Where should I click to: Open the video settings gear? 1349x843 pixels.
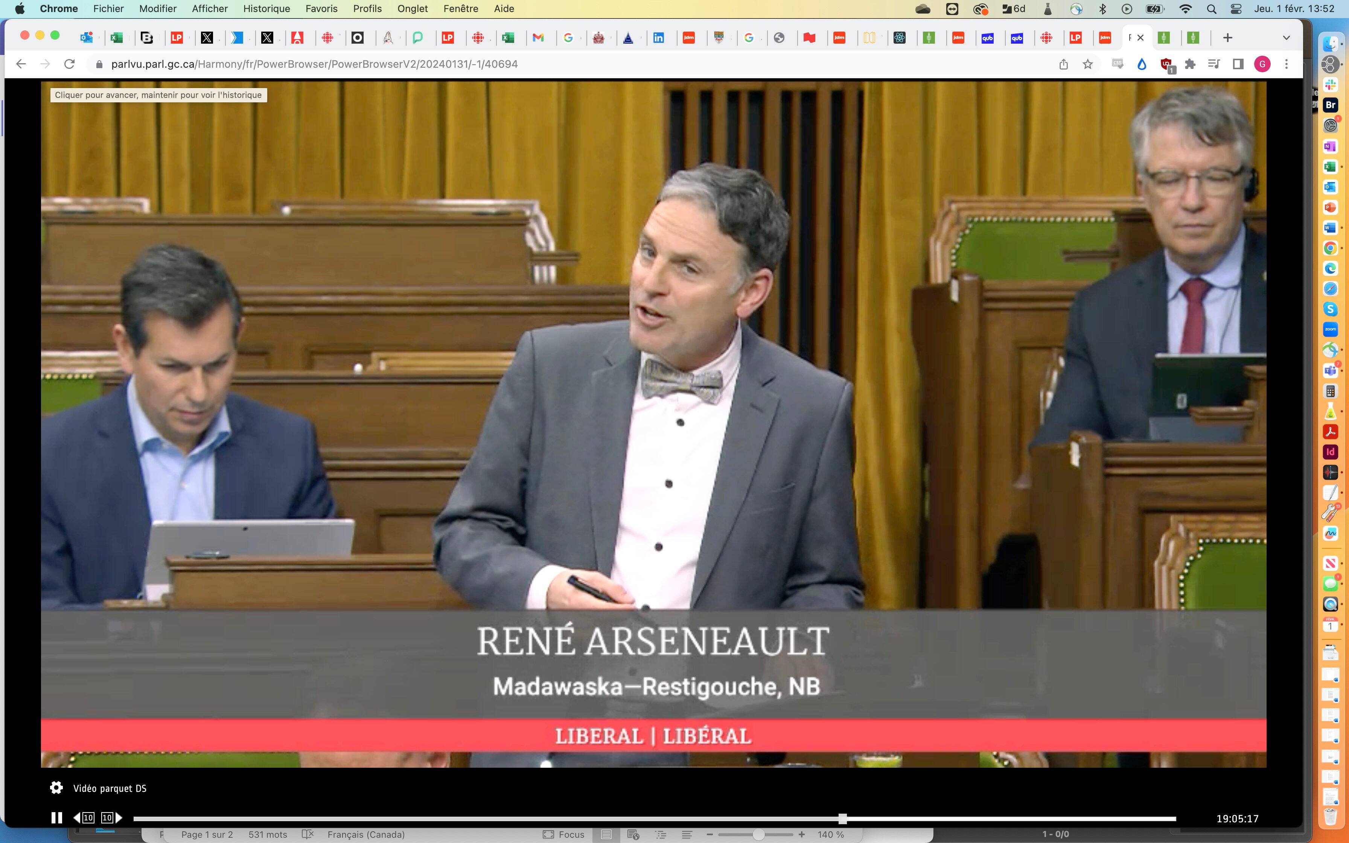pyautogui.click(x=56, y=788)
